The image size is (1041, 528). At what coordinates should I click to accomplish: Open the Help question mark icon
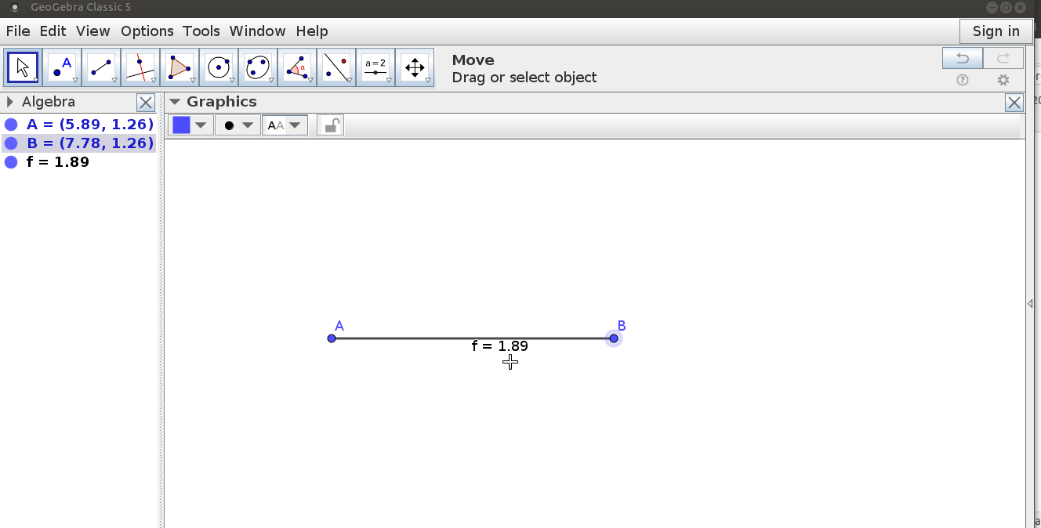(x=963, y=80)
